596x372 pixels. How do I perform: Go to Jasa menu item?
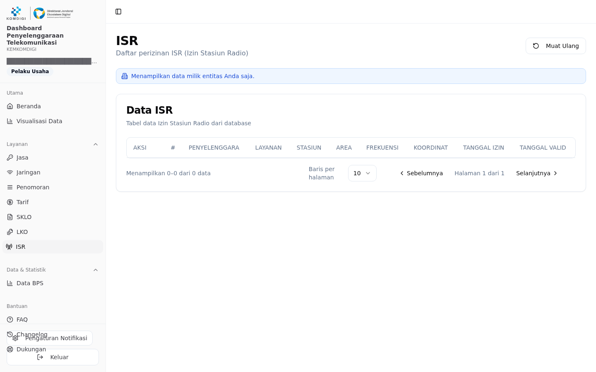pyautogui.click(x=53, y=157)
